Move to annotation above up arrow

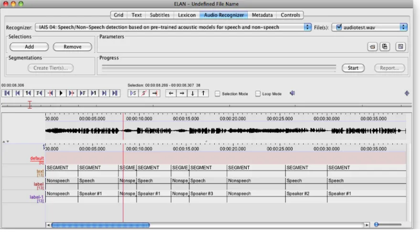(203, 93)
